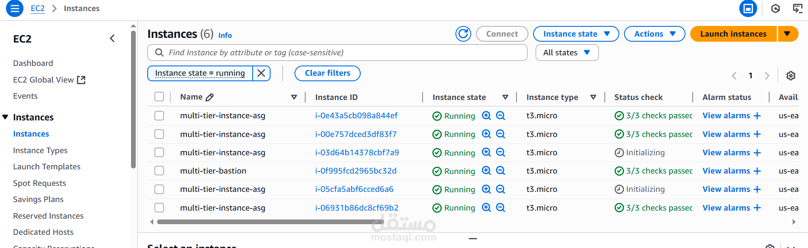Open the Name column sort menu arrow
Viewport: 808px width, 248px height.
(x=294, y=97)
